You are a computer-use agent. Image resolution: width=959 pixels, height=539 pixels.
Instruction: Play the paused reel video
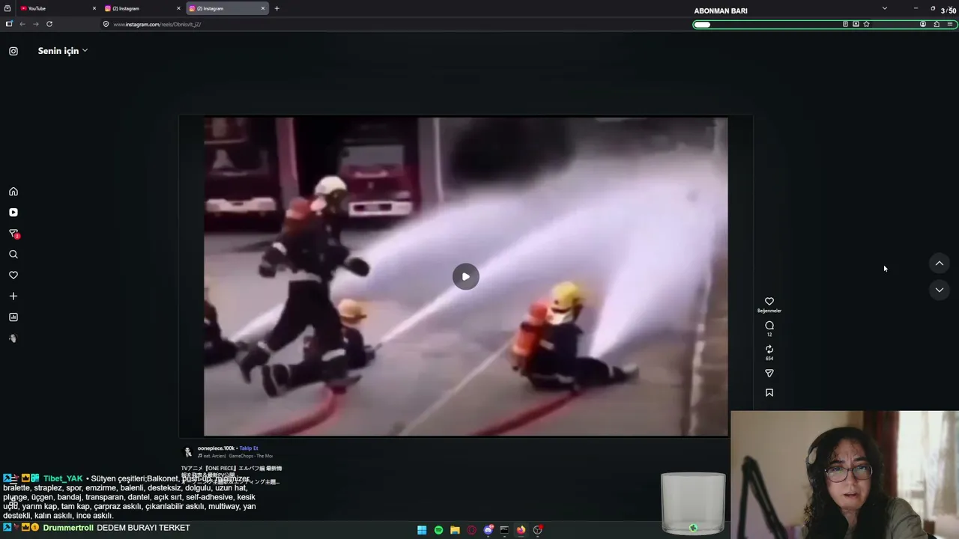[x=465, y=276]
